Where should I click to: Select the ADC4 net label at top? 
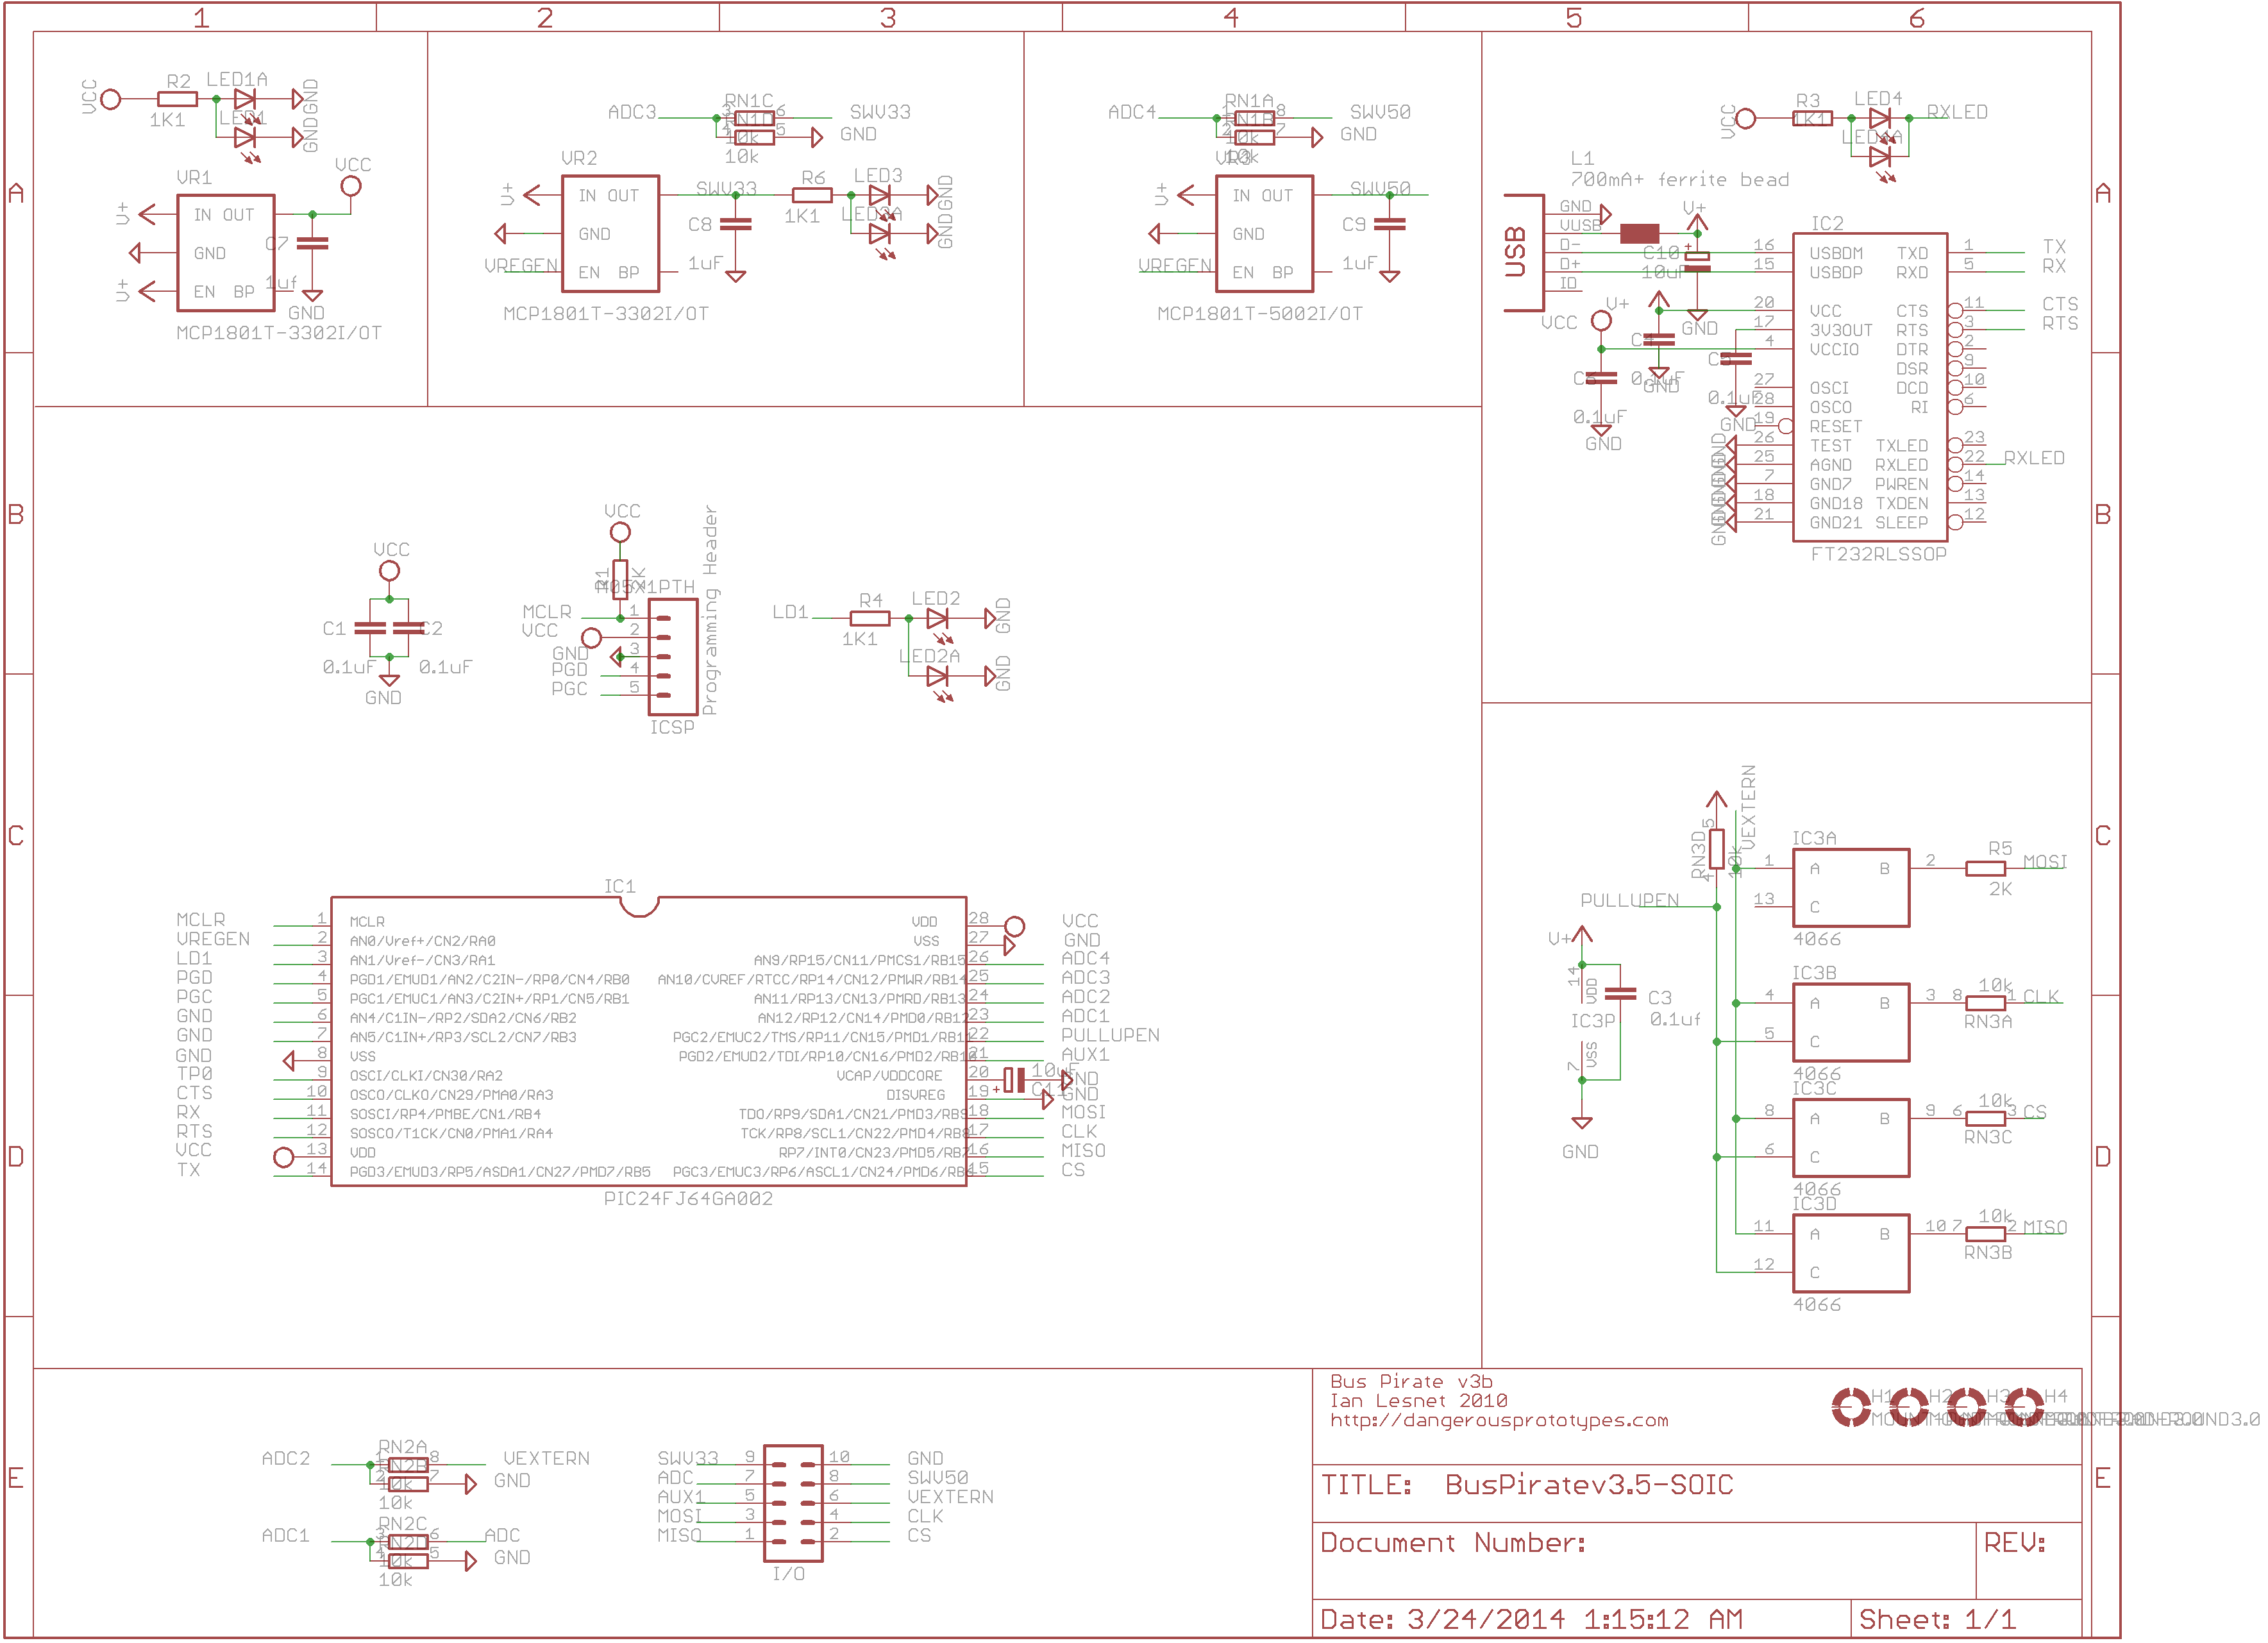(x=1132, y=112)
